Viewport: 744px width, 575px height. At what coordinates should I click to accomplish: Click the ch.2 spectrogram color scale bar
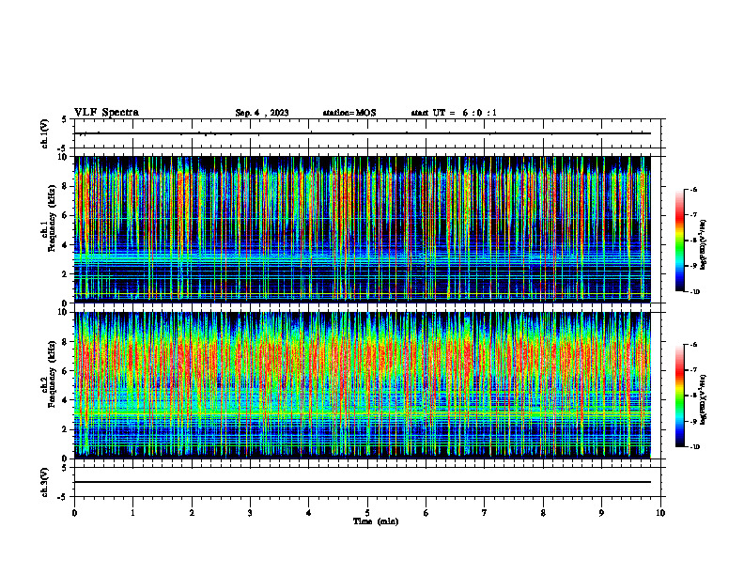(x=680, y=396)
